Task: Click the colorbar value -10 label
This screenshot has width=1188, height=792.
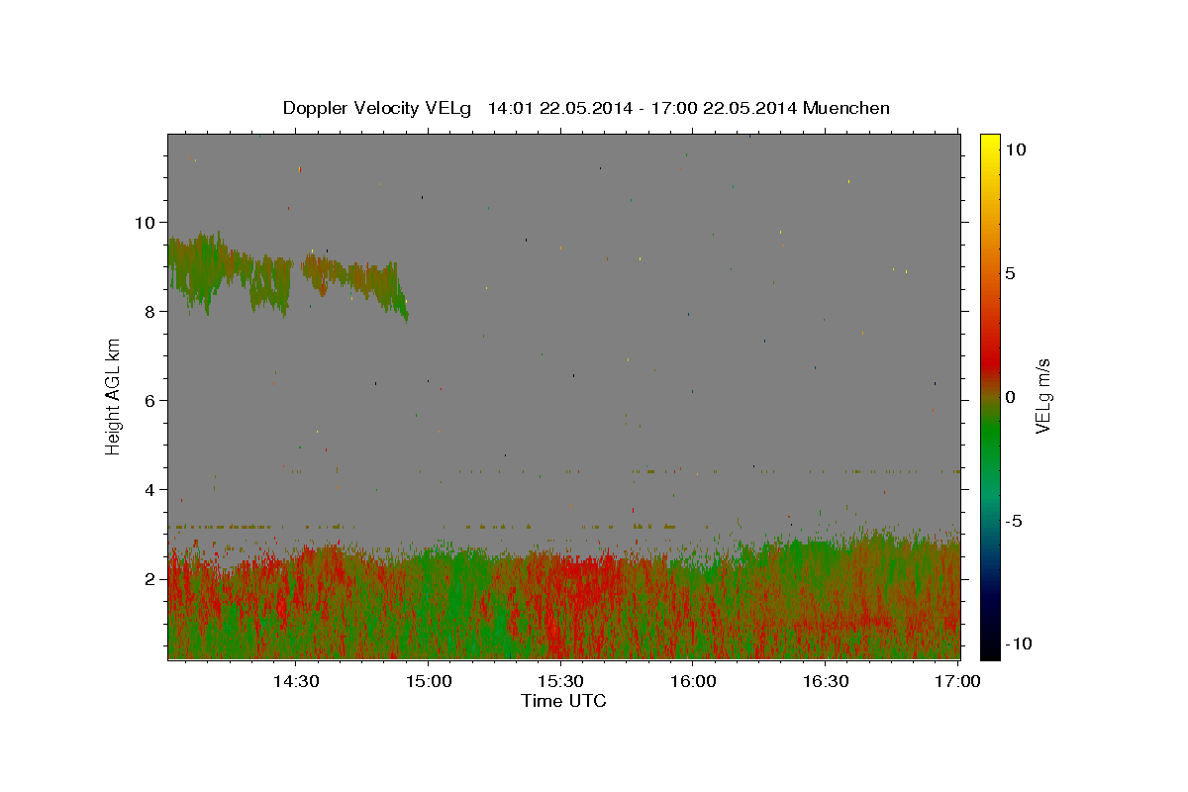Action: click(x=1018, y=643)
